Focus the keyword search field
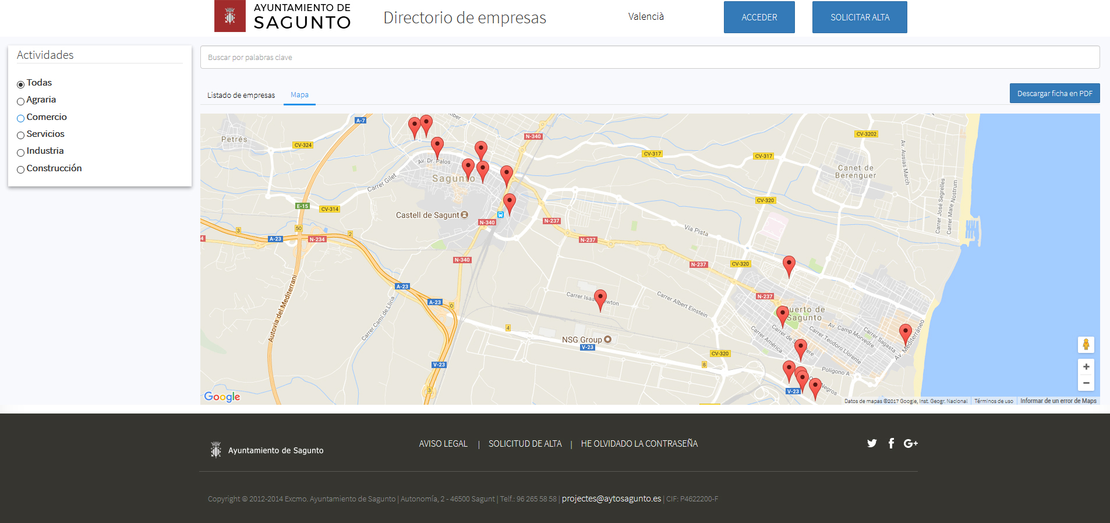Screen dimensions: 1110x523 pos(649,57)
